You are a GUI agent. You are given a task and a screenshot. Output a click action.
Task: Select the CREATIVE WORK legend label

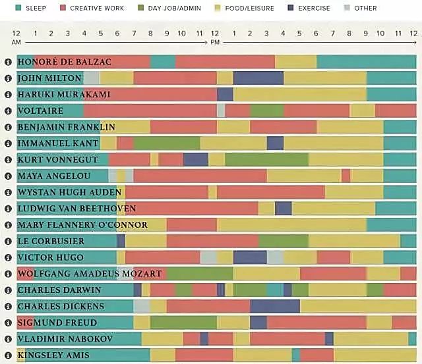97,8
